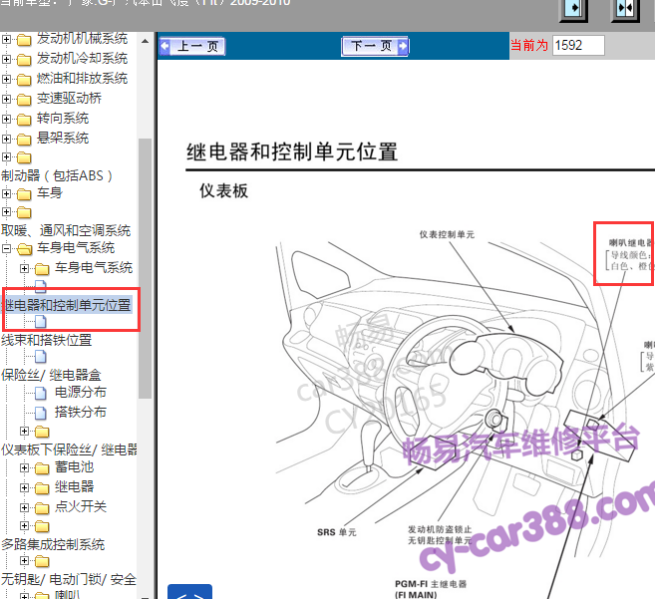Open folder icon of 悬架系统
The width and height of the screenshot is (655, 599).
24,140
